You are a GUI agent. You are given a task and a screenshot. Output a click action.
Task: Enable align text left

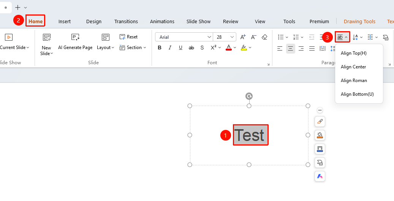click(x=280, y=48)
